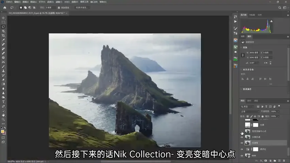Create a new layer group folder icon
The image size is (290, 163).
[275, 161]
